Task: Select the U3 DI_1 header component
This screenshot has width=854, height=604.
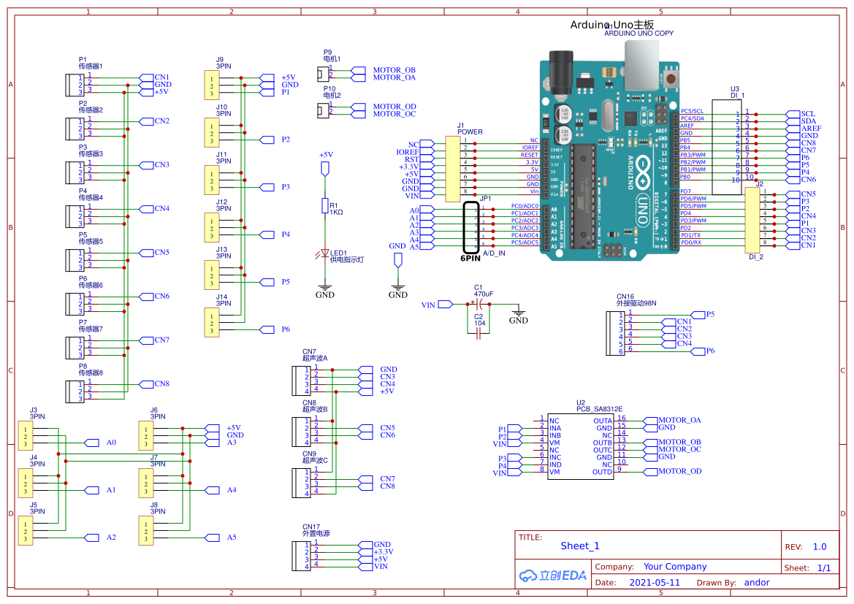Action: click(x=727, y=147)
